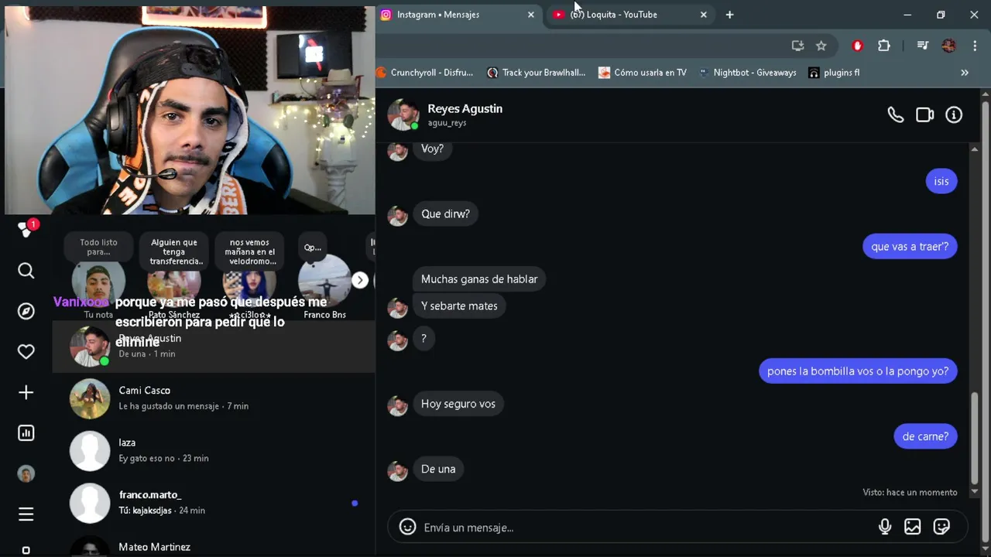Viewport: 991px width, 557px height.
Task: Open the browser extensions puzzle icon
Action: coord(884,46)
